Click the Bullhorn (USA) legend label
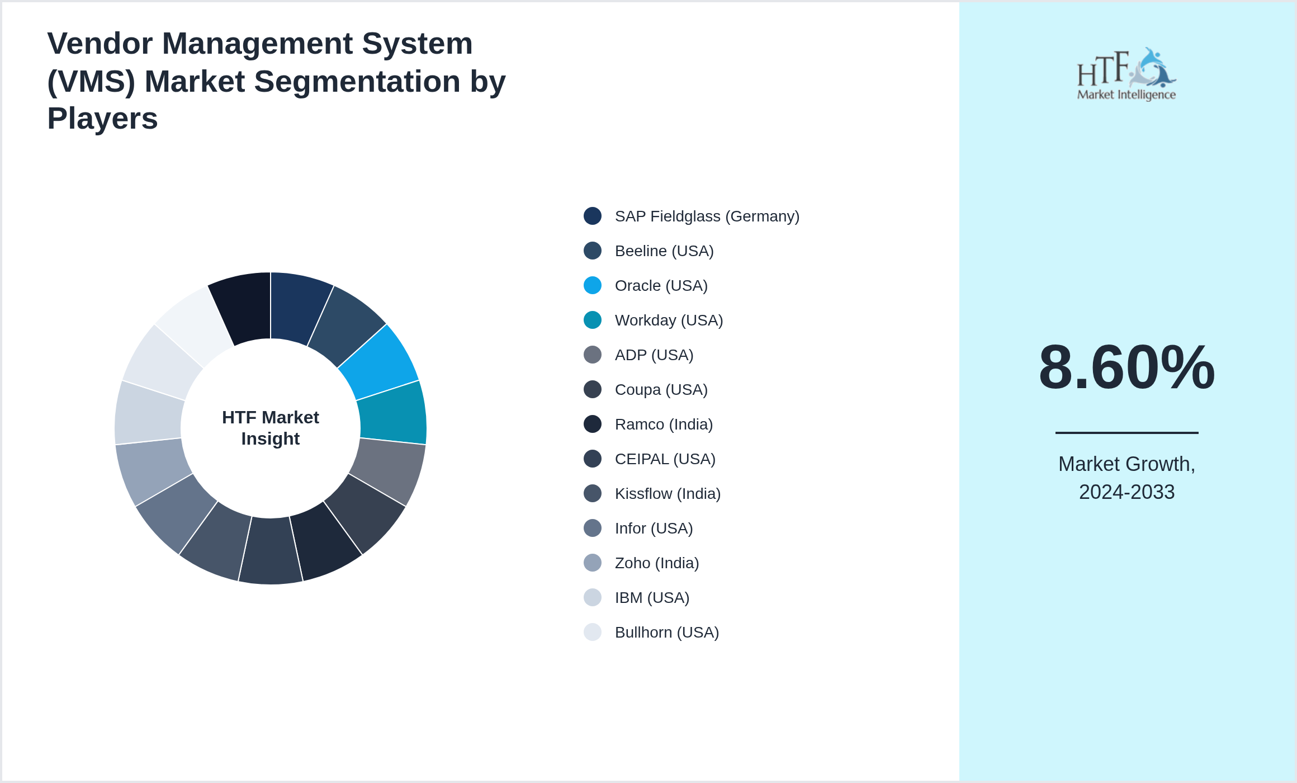 pyautogui.click(x=667, y=633)
